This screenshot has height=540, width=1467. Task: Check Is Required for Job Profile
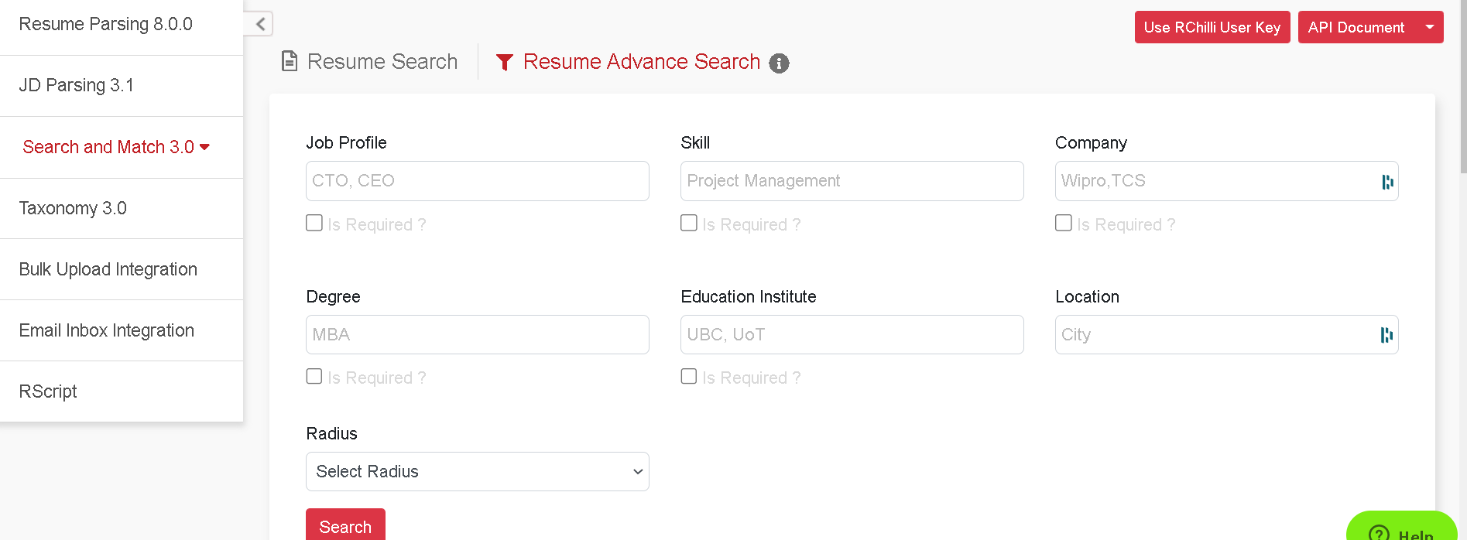coord(314,223)
